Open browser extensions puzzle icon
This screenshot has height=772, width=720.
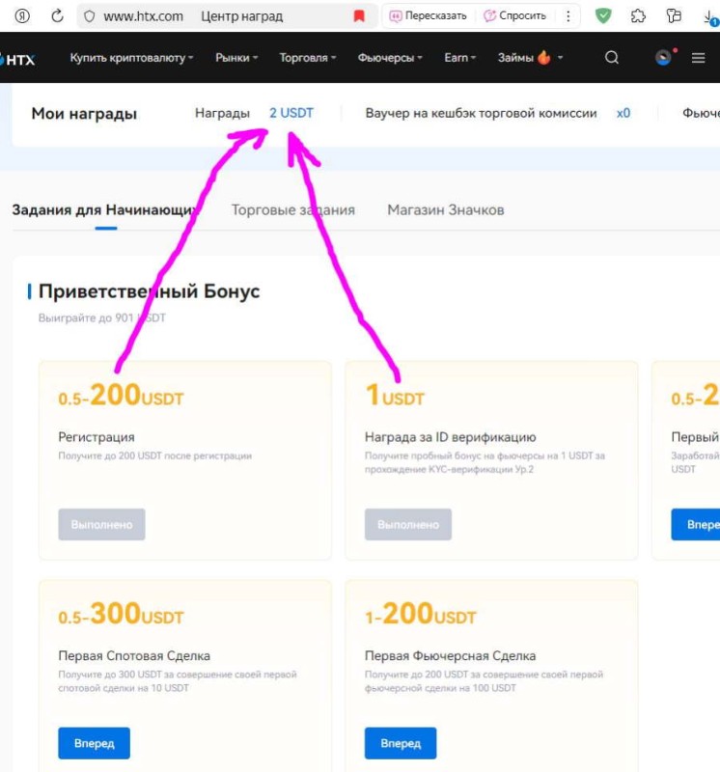(638, 15)
